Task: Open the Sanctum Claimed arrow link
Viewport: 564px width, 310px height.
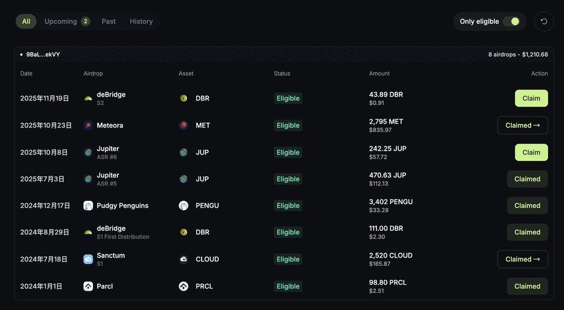Action: pos(522,259)
